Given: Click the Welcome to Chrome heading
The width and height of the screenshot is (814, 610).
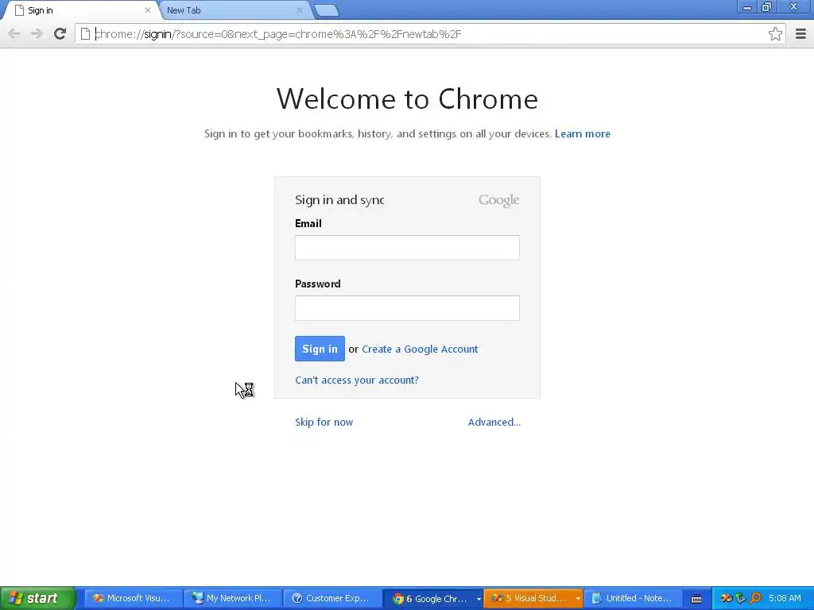Looking at the screenshot, I should pyautogui.click(x=407, y=98).
